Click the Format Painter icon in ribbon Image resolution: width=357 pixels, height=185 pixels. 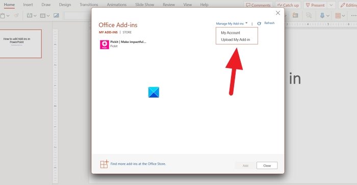16,15
